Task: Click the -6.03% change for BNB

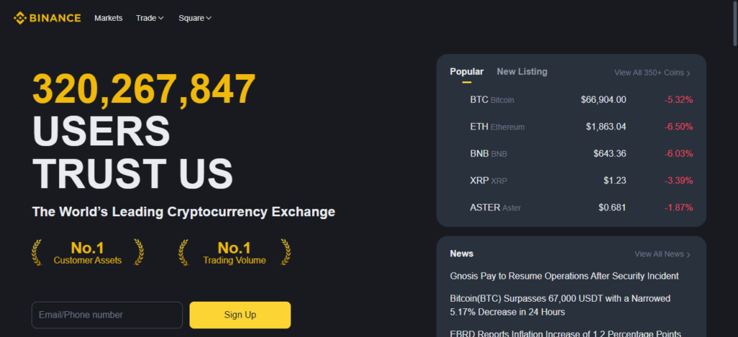Action: (x=678, y=153)
